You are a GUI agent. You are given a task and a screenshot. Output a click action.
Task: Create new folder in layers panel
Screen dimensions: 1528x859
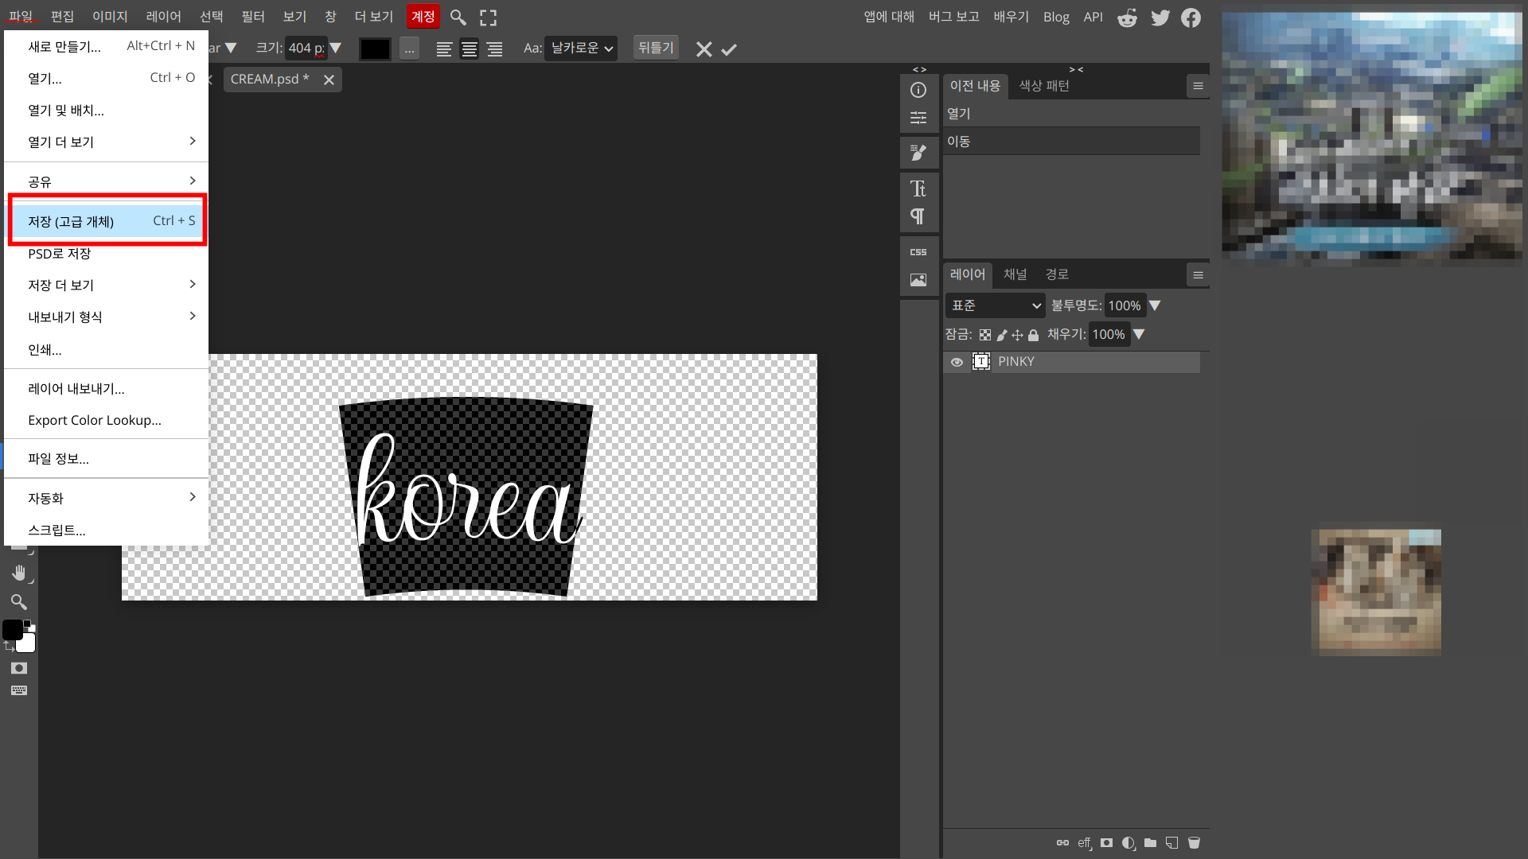pyautogui.click(x=1150, y=843)
